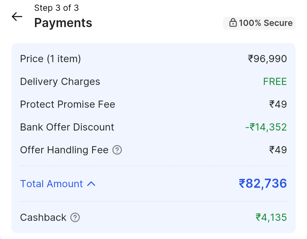Open help icon next to Offer Handling Fee
Image resolution: width=307 pixels, height=239 pixels.
[117, 150]
